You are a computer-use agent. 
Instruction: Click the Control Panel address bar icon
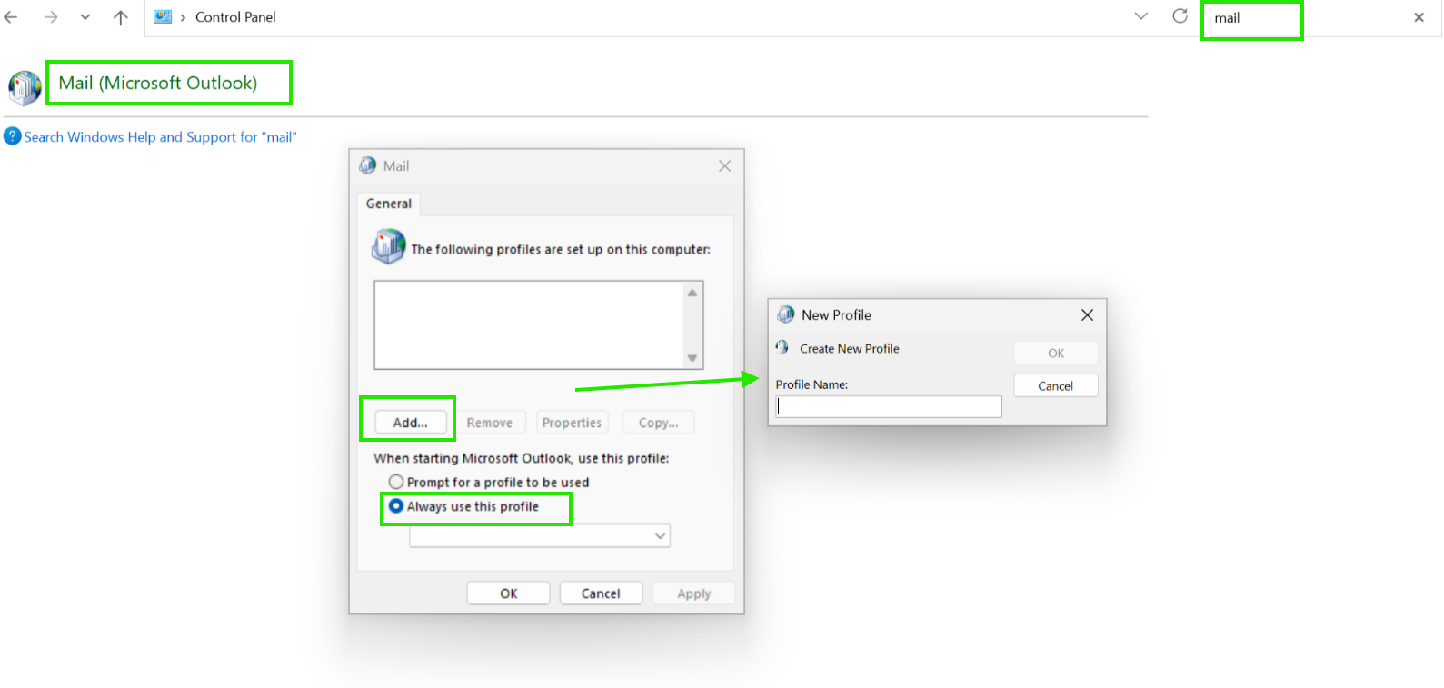163,16
